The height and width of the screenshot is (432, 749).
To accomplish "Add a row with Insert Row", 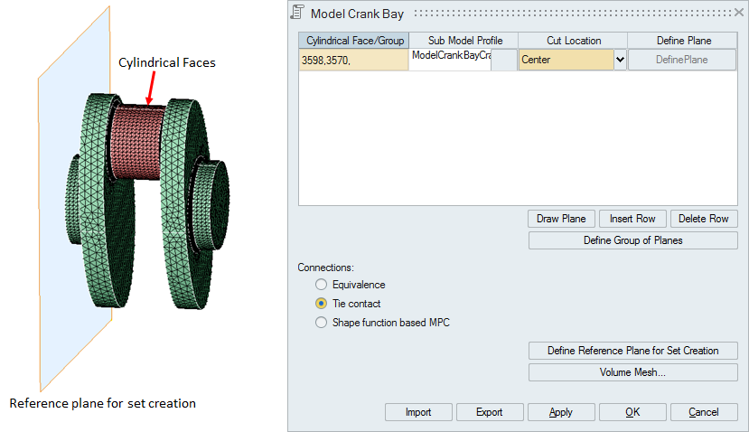I will [632, 219].
